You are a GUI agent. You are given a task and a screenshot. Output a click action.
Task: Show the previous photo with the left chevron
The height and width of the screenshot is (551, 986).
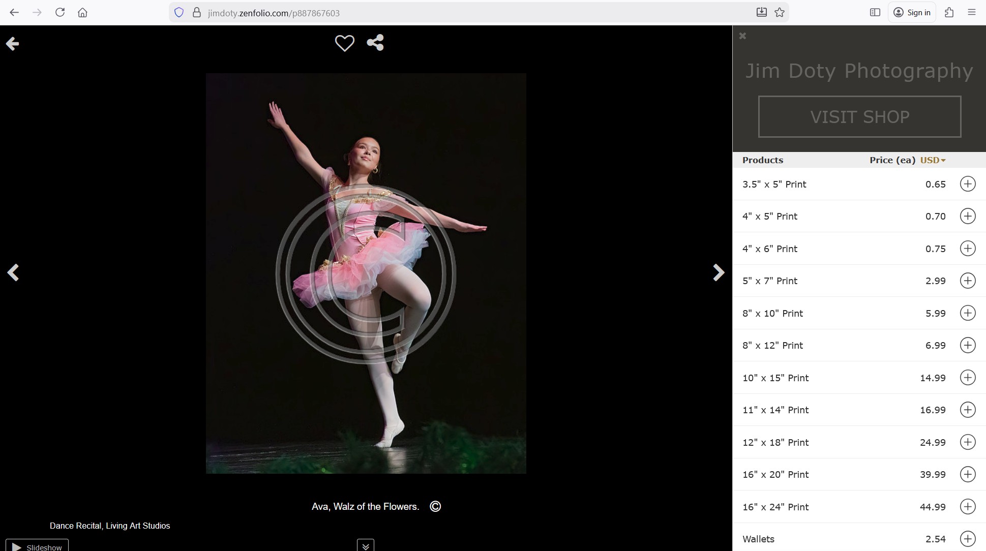tap(13, 273)
